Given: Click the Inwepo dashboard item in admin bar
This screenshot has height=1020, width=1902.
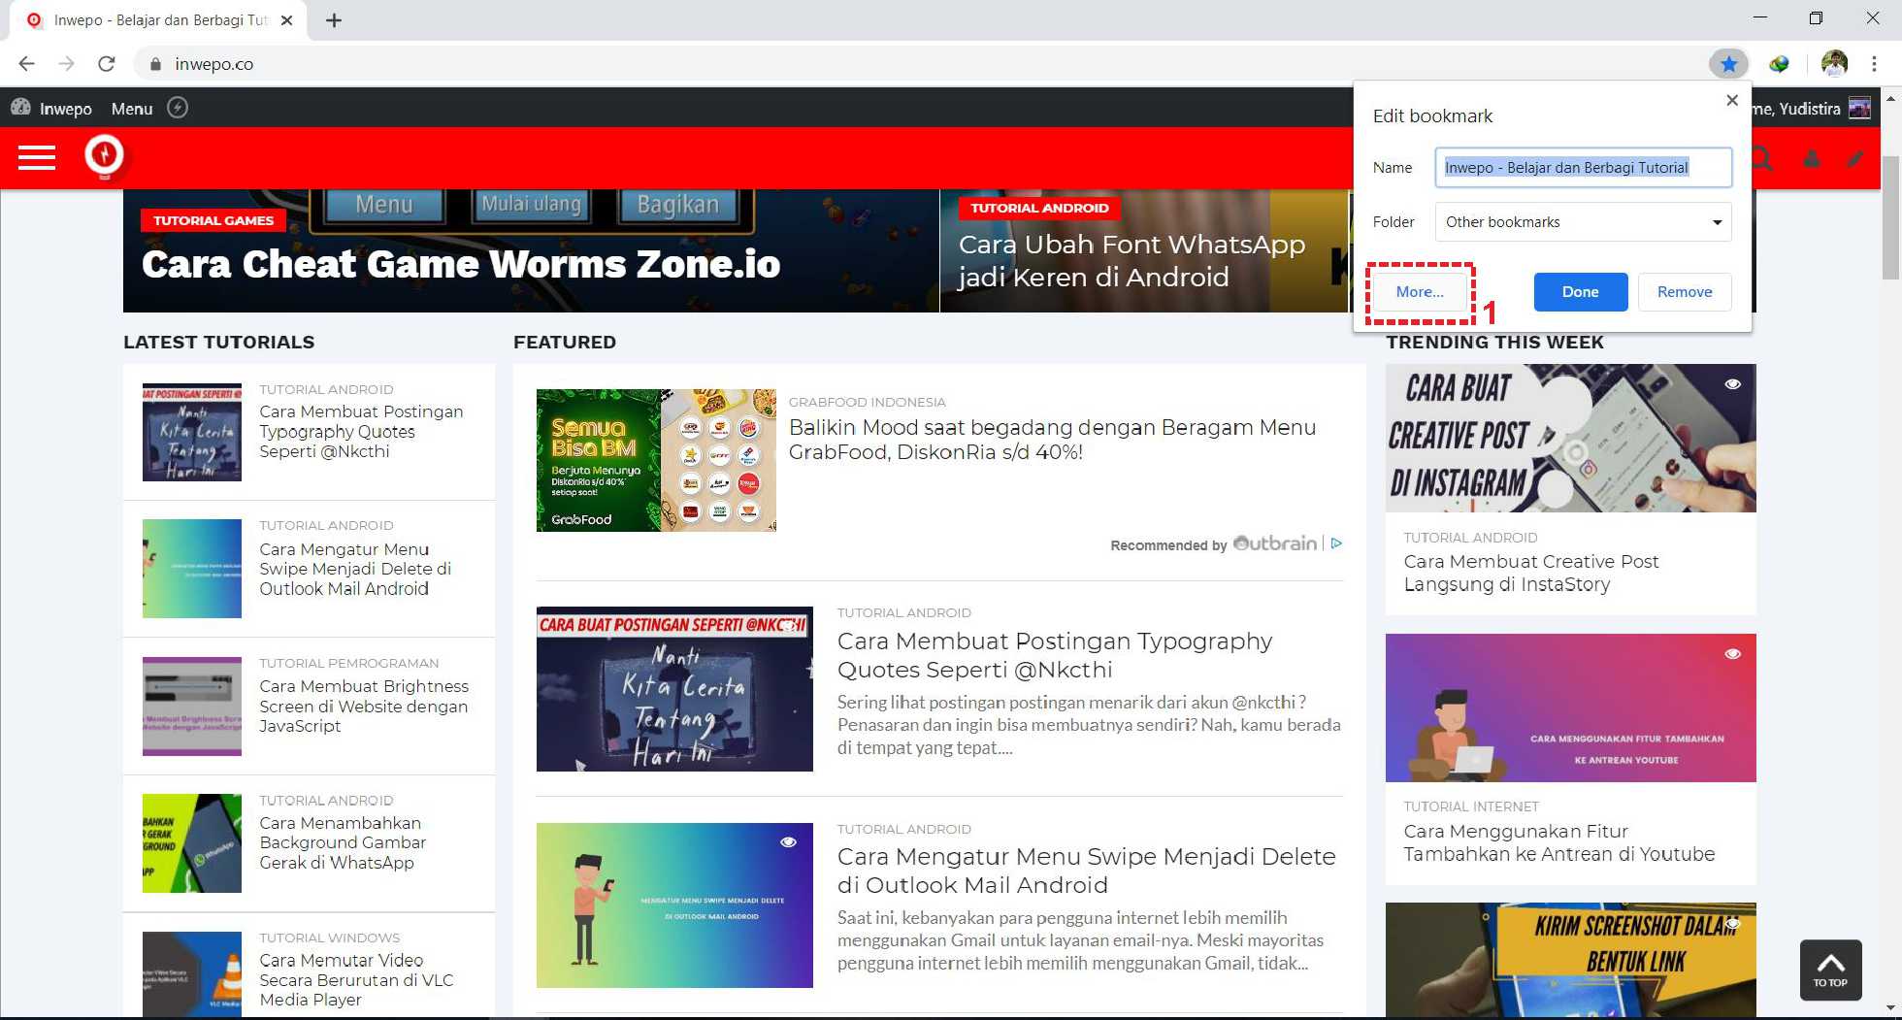Looking at the screenshot, I should pyautogui.click(x=51, y=108).
